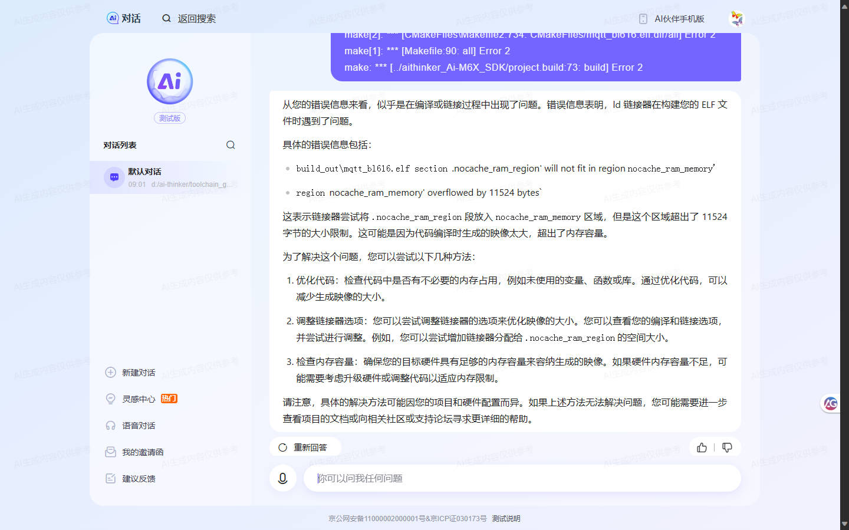Go back via 返回搜索 link text
This screenshot has height=530, width=849.
[x=197, y=19]
